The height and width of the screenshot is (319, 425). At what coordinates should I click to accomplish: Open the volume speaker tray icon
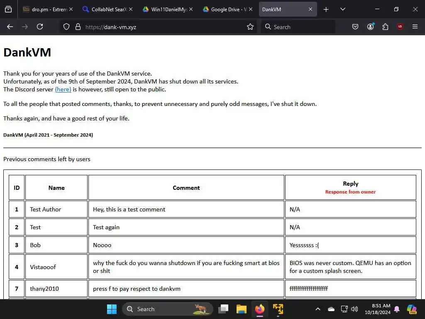(354, 309)
